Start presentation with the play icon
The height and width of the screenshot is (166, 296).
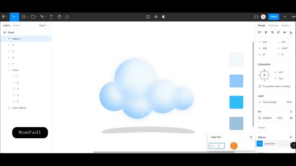click(x=285, y=17)
